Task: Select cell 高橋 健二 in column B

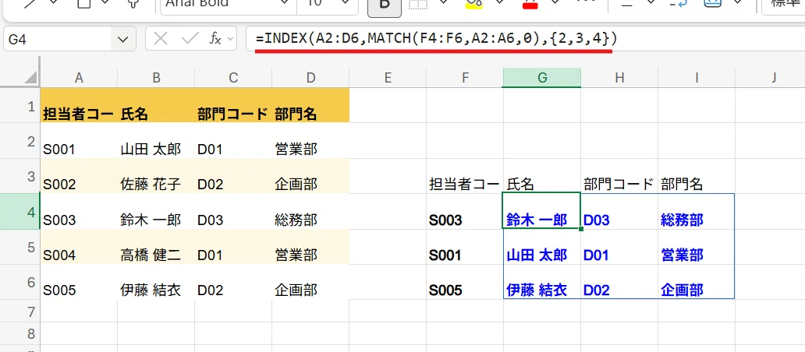Action: pyautogui.click(x=156, y=247)
